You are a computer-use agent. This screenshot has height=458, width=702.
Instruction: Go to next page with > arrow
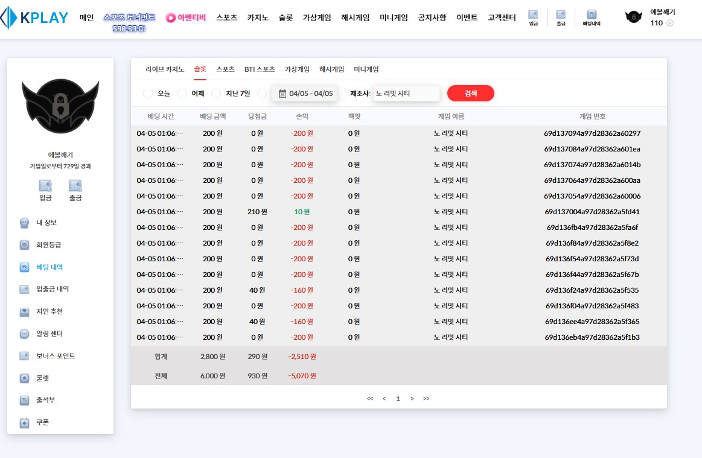pyautogui.click(x=412, y=398)
